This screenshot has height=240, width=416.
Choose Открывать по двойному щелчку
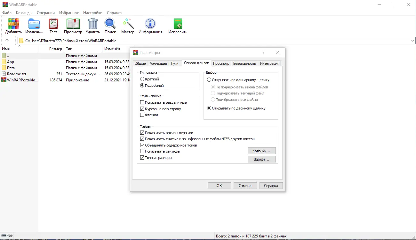coord(209,108)
